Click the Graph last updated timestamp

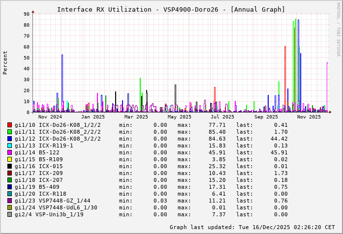coord(252,227)
